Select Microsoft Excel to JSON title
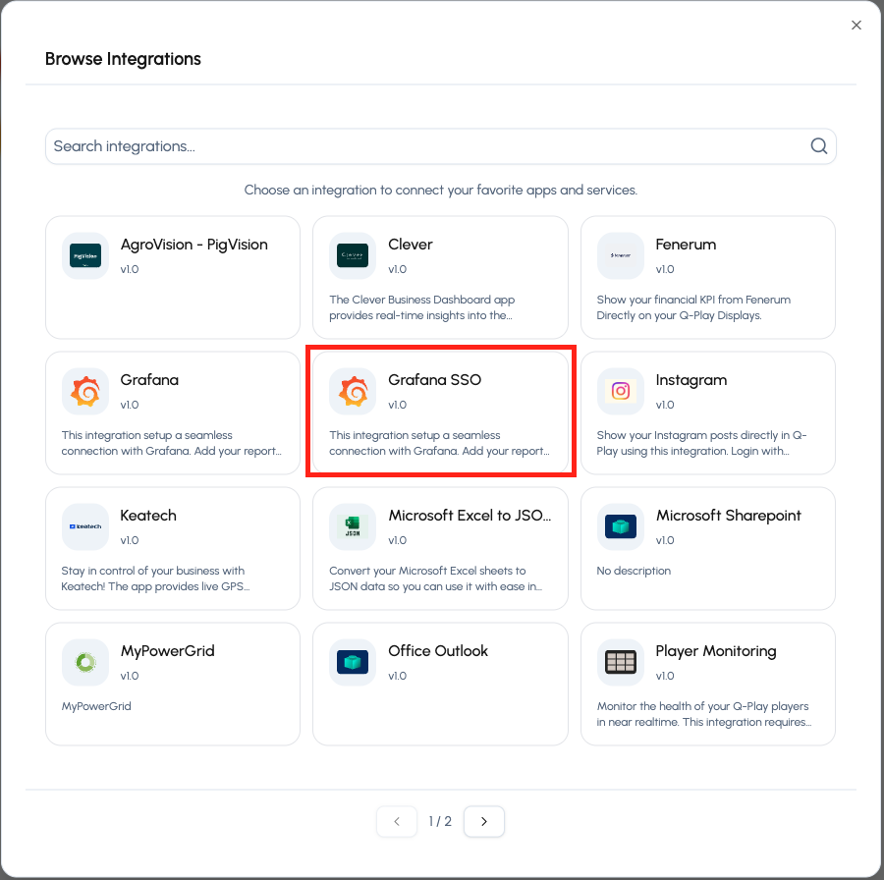Viewport: 884px width, 880px height. click(x=470, y=516)
